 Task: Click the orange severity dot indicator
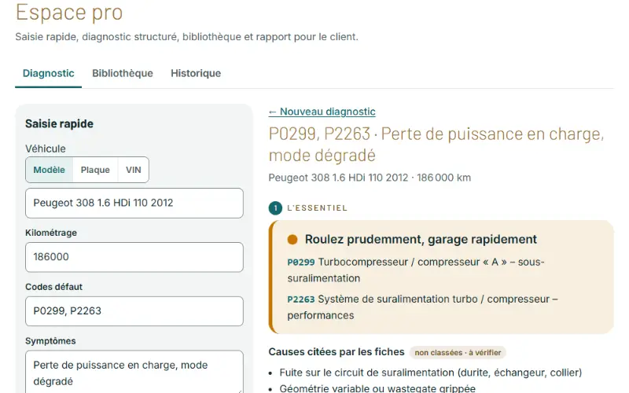(292, 240)
